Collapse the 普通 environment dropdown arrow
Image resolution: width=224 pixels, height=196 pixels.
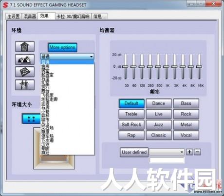tap(92, 57)
